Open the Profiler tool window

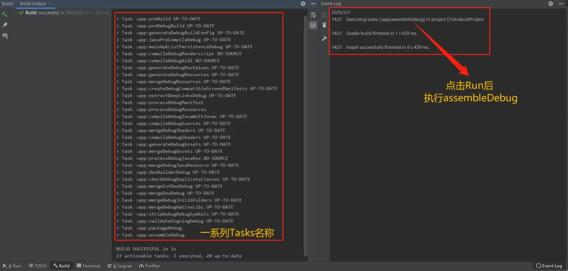click(149, 266)
